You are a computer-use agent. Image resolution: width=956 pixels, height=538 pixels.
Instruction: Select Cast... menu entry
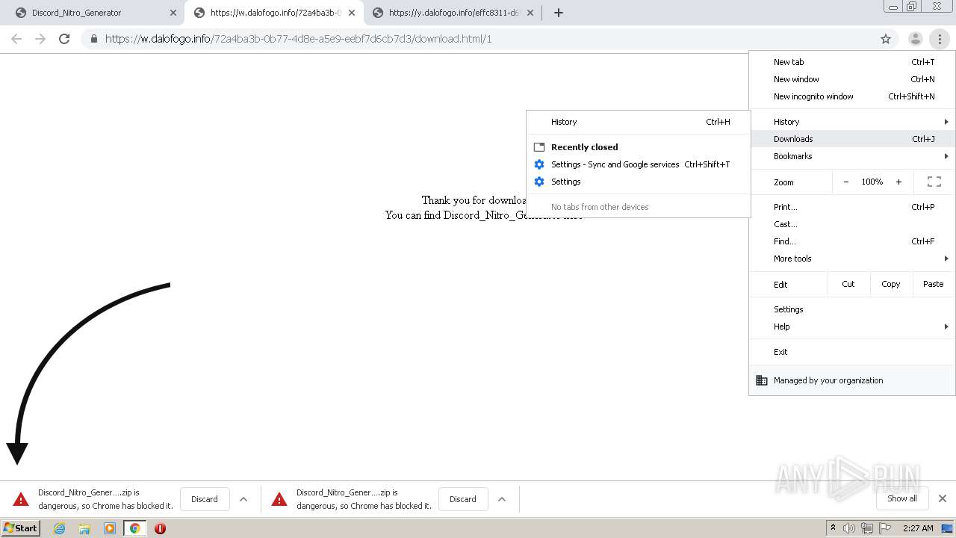click(852, 224)
